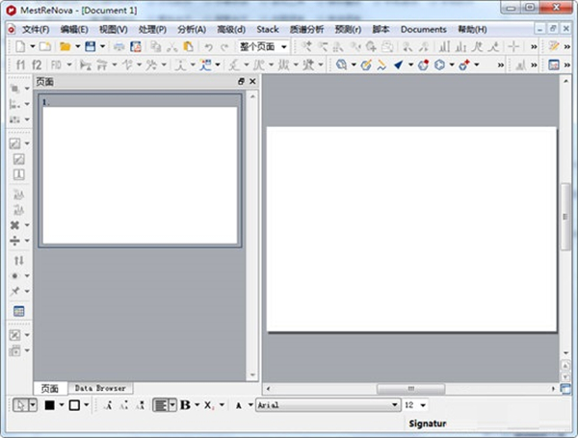Toggle subscript X formatting
This screenshot has width=578, height=438.
point(209,405)
